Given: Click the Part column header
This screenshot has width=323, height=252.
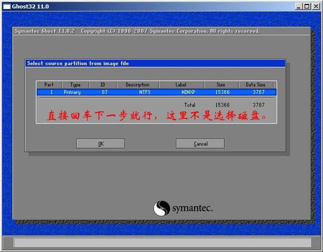Looking at the screenshot, I should [x=49, y=85].
